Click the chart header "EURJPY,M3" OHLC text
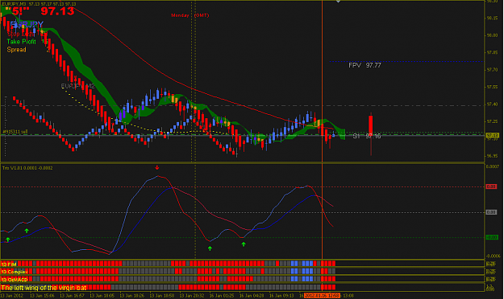This screenshot has width=504, height=299. point(39,4)
